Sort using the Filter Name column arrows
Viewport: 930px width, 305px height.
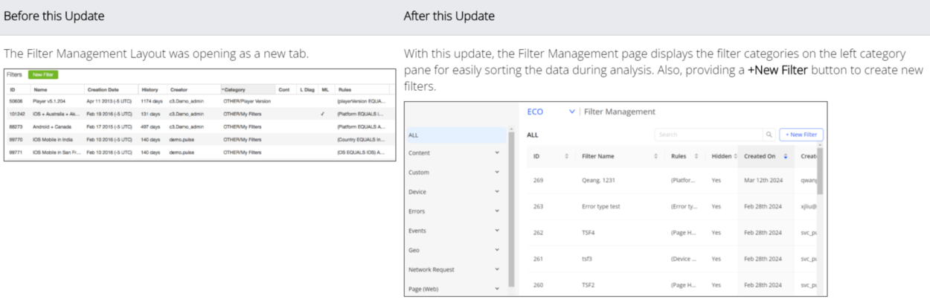pos(655,156)
